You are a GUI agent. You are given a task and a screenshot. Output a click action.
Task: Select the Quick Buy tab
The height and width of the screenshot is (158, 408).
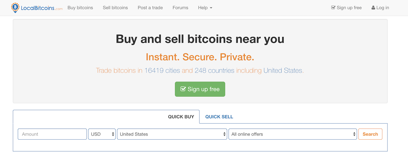(x=181, y=117)
